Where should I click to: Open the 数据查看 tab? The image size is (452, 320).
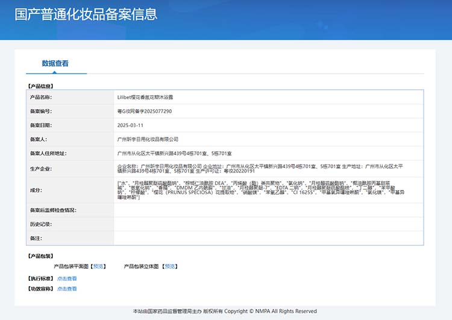click(x=55, y=63)
